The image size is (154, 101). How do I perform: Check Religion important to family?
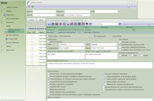tap(142, 56)
